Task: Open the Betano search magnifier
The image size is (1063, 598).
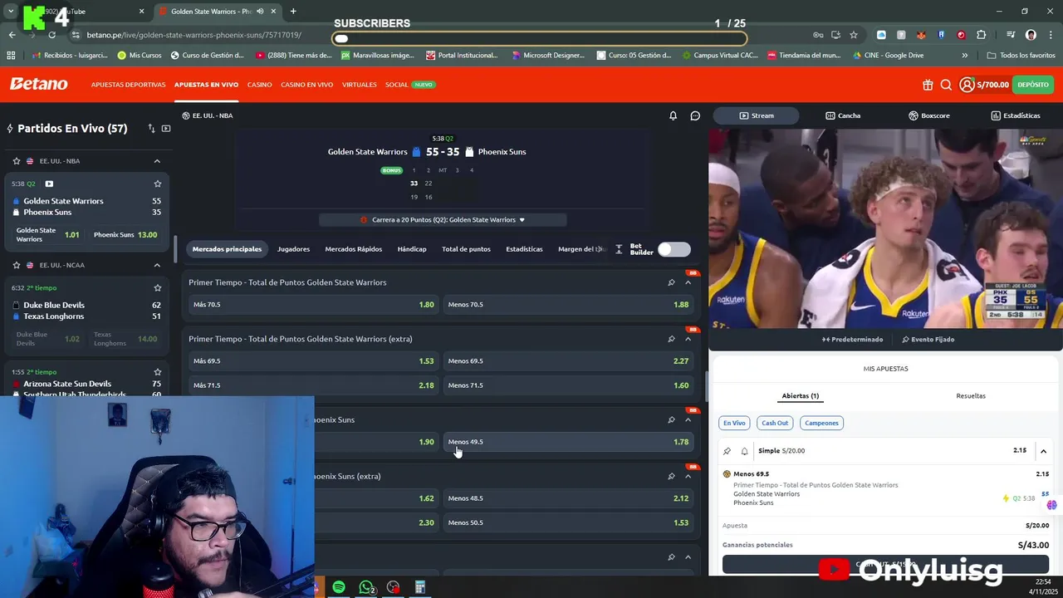Action: pyautogui.click(x=946, y=85)
